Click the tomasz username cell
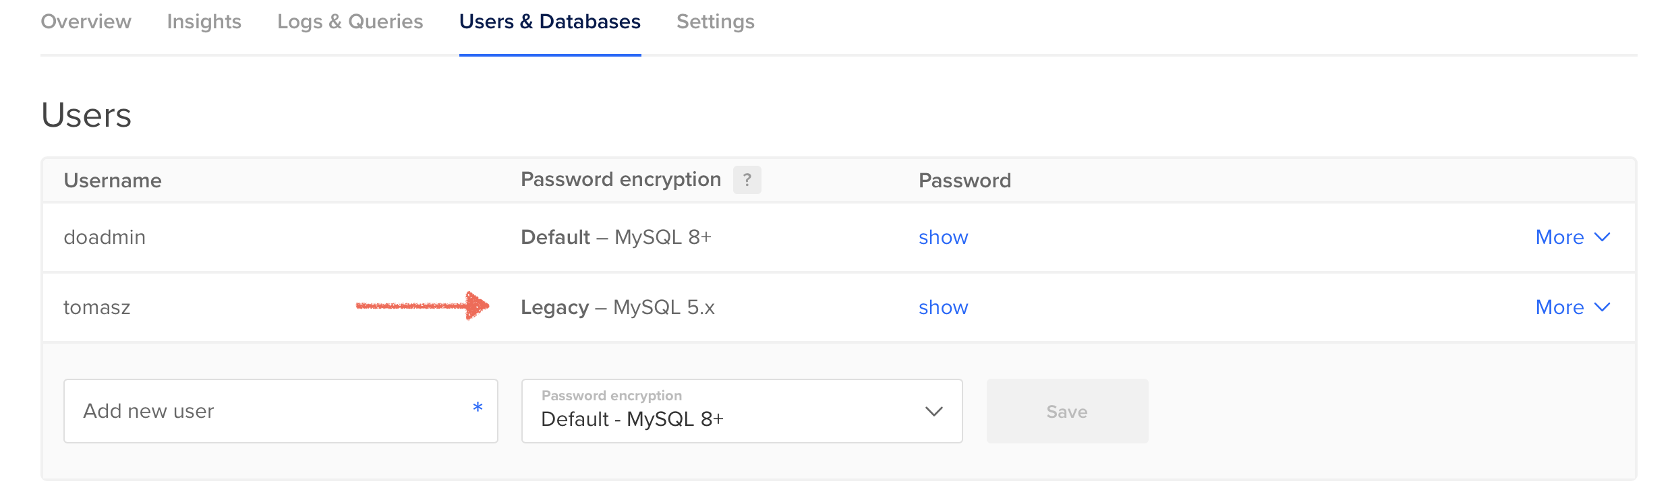This screenshot has height=496, width=1670. coord(97,307)
